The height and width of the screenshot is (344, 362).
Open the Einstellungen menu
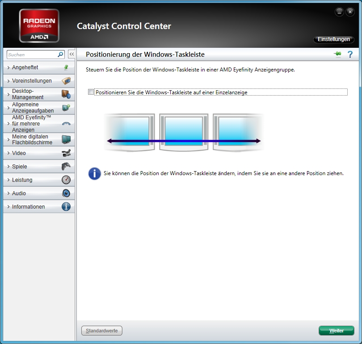tap(333, 39)
